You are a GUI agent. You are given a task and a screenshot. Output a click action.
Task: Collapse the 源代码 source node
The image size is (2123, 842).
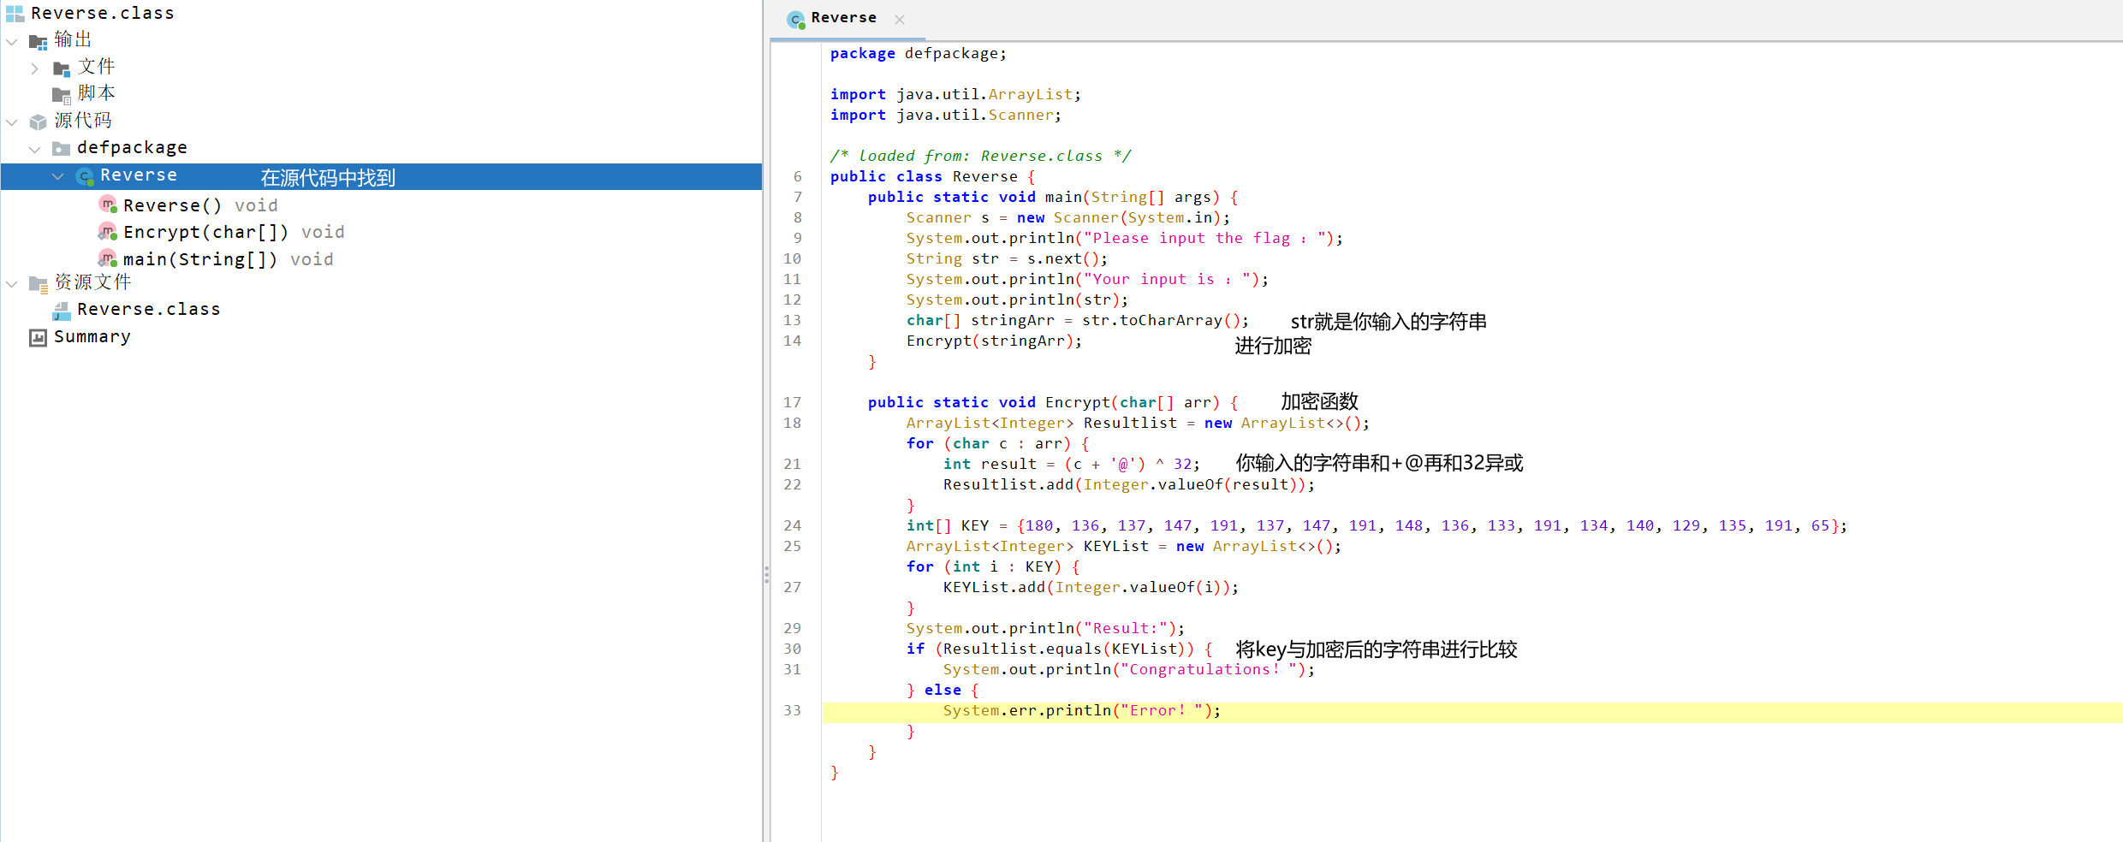click(12, 122)
